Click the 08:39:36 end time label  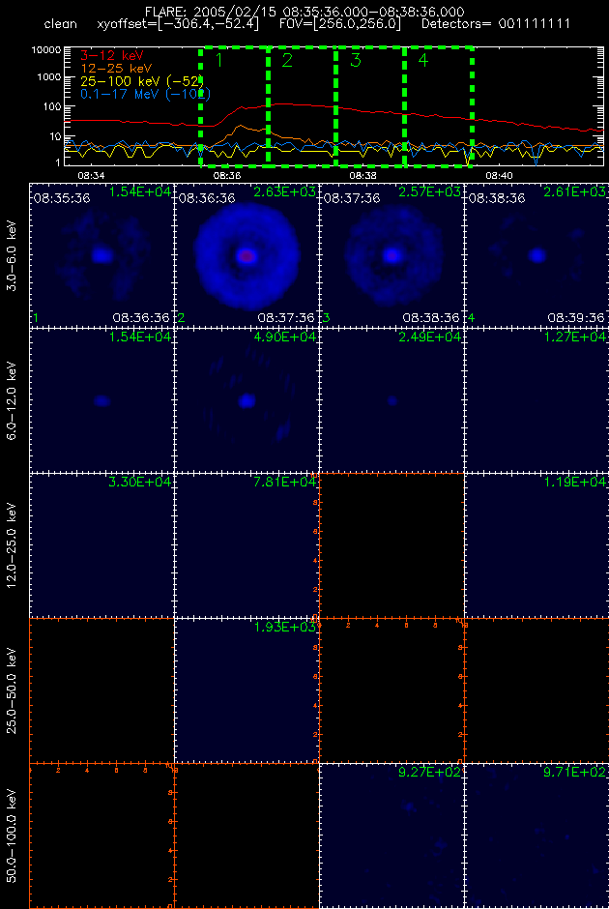576,318
